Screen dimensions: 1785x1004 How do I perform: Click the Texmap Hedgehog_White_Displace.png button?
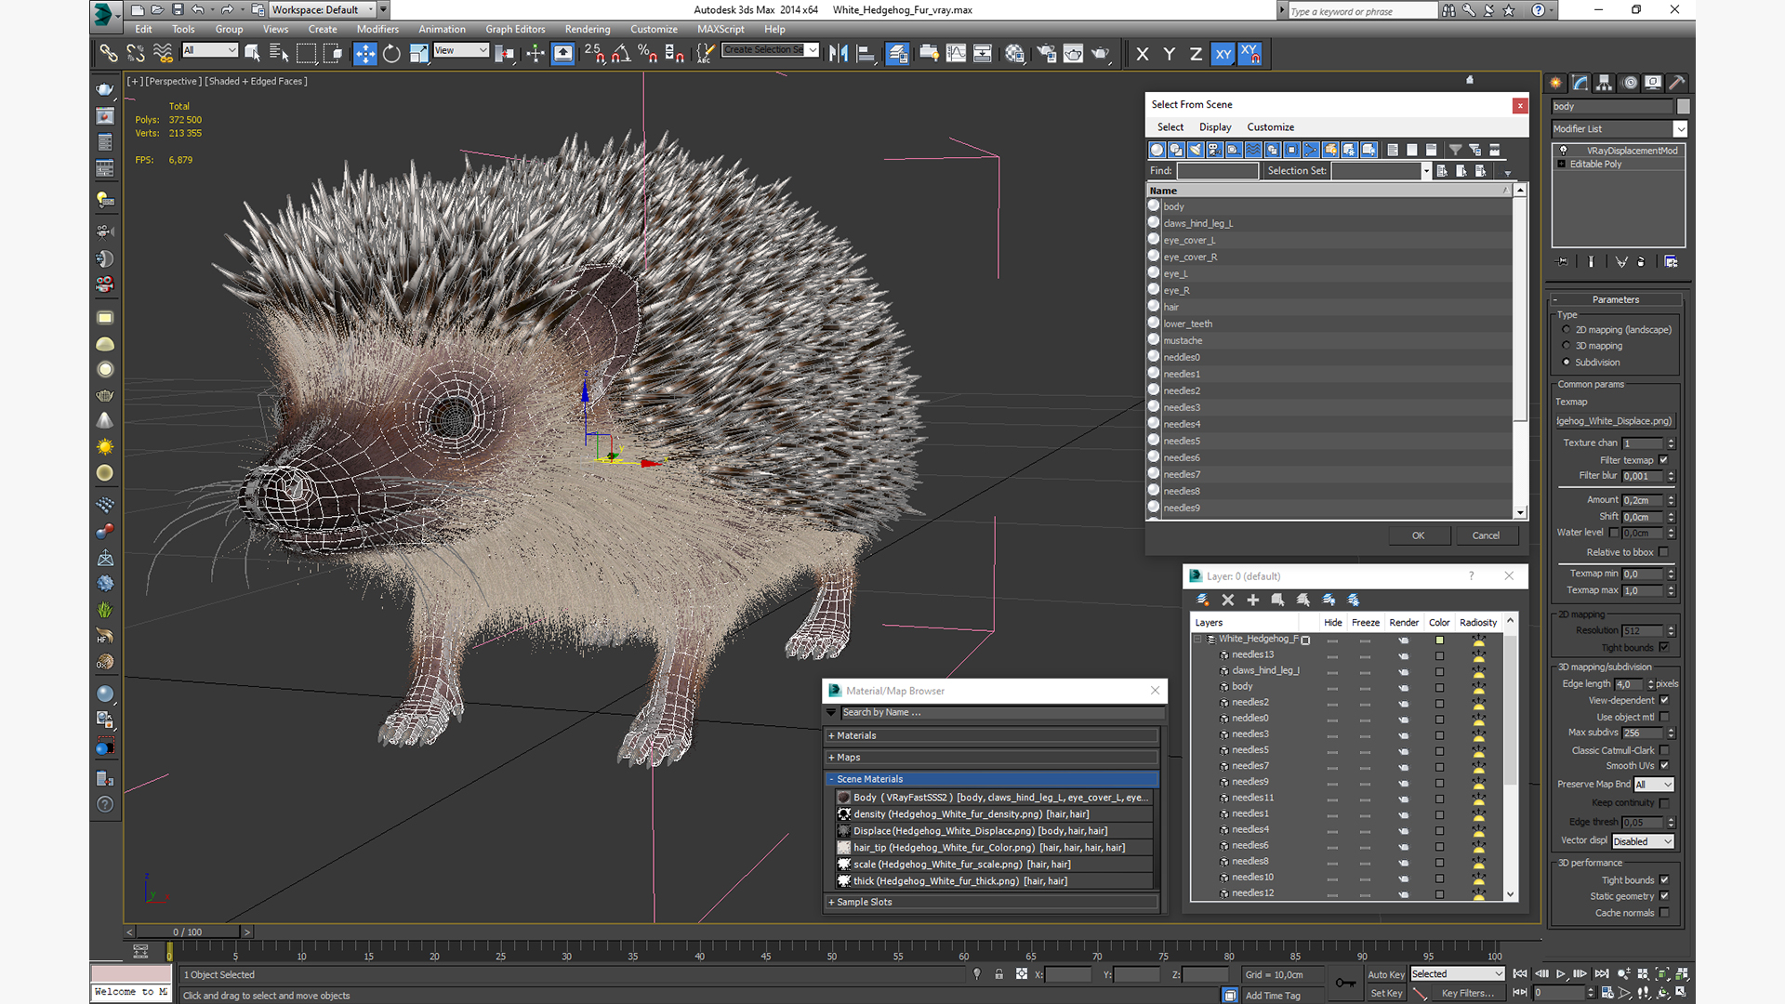click(1614, 421)
